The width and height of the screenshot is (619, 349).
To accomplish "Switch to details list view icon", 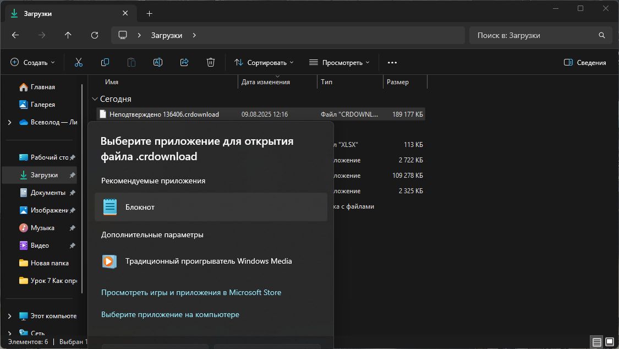I will 597,342.
